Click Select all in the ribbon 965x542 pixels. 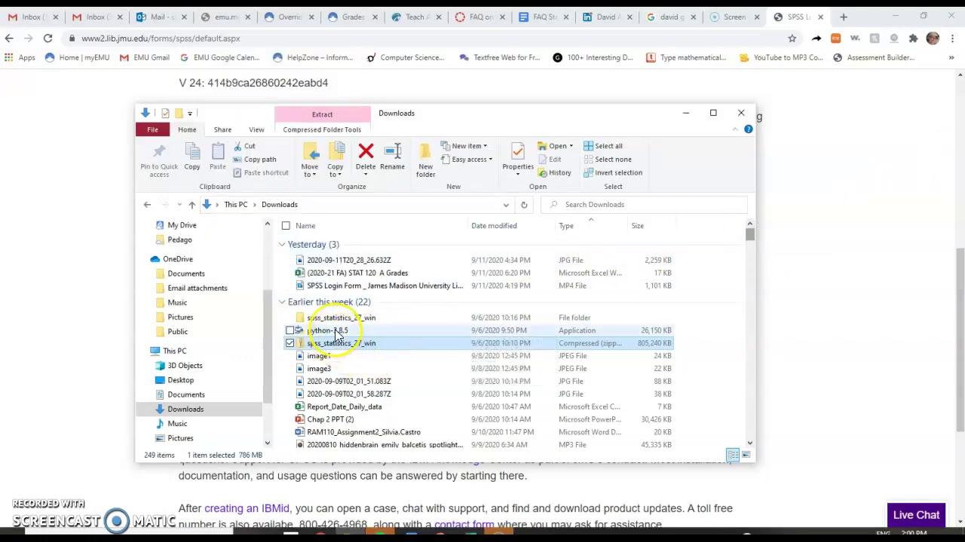pyautogui.click(x=603, y=146)
